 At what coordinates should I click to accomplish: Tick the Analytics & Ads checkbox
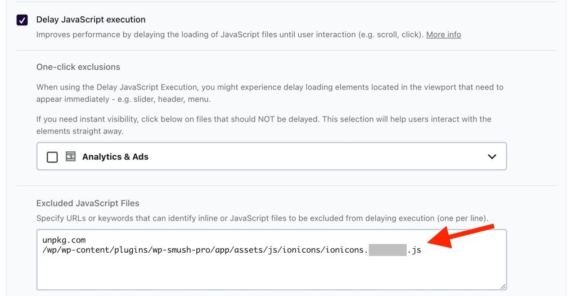pos(52,157)
